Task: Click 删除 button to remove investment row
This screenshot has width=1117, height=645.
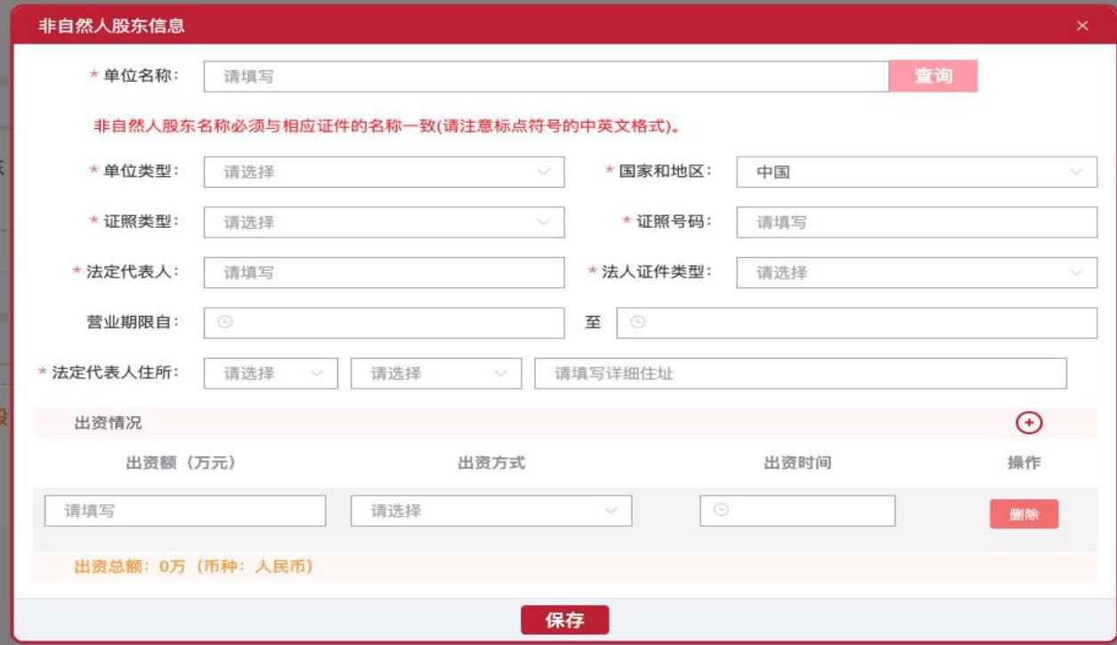Action: pos(1024,514)
